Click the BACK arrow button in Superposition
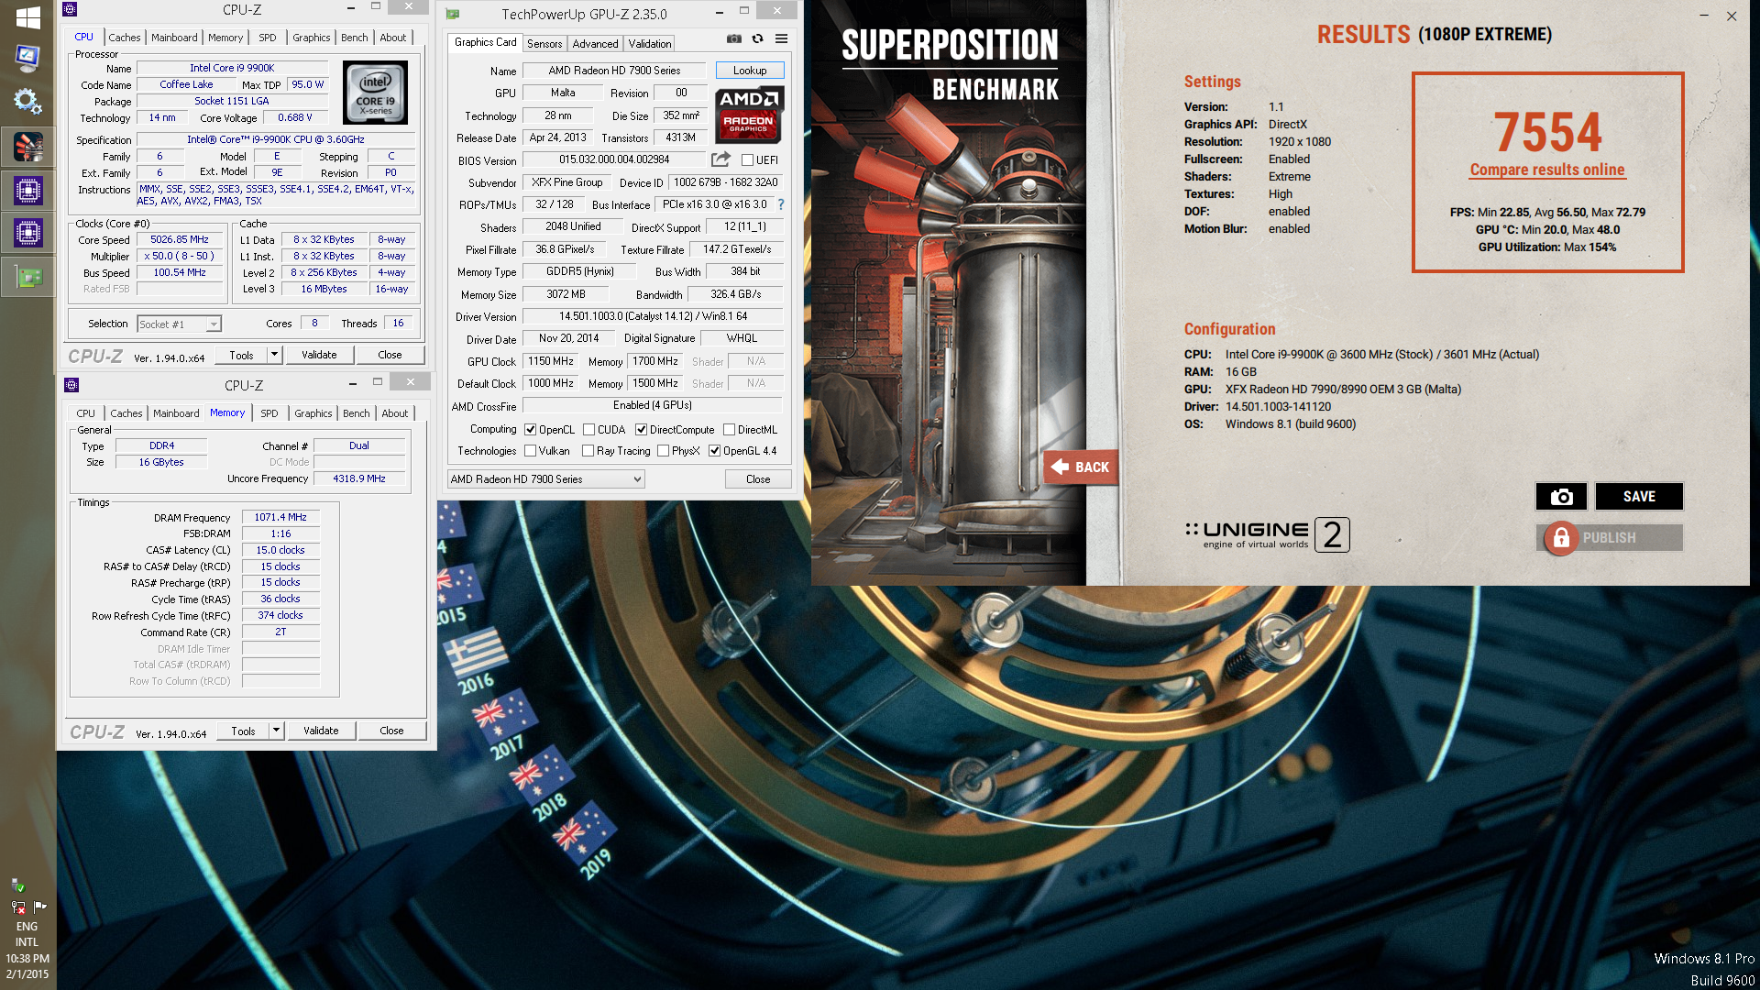Screen dimensions: 1760x990 coord(1080,467)
